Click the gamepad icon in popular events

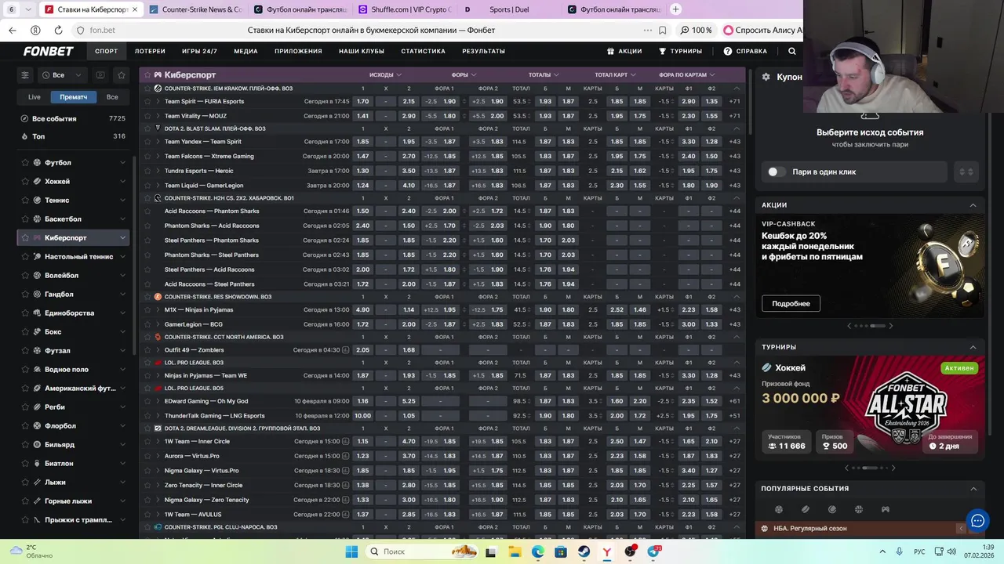point(885,509)
